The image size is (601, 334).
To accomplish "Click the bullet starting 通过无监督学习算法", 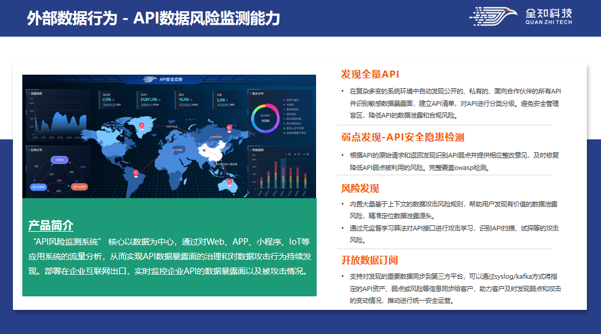I will [x=454, y=234].
